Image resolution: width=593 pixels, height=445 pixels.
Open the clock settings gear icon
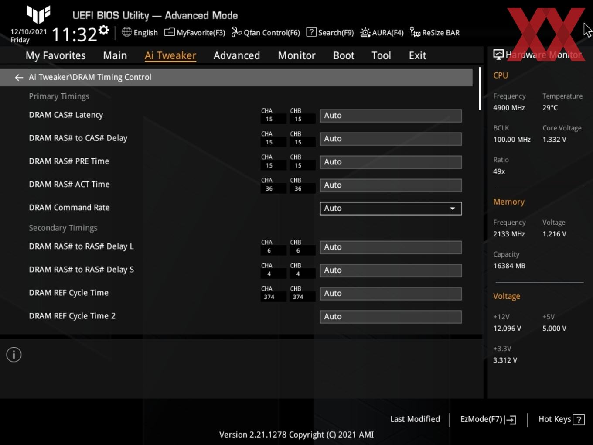coord(104,30)
